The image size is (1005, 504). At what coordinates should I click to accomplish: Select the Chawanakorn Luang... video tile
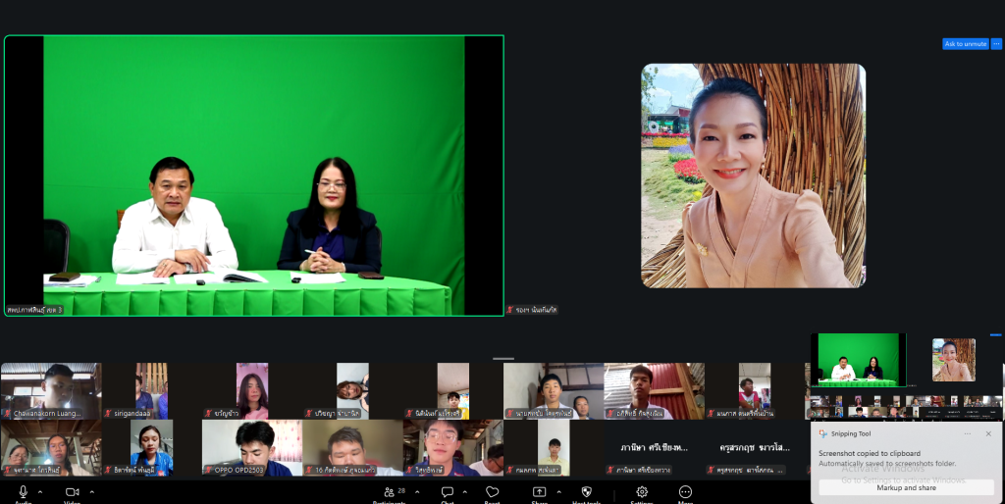pyautogui.click(x=51, y=391)
